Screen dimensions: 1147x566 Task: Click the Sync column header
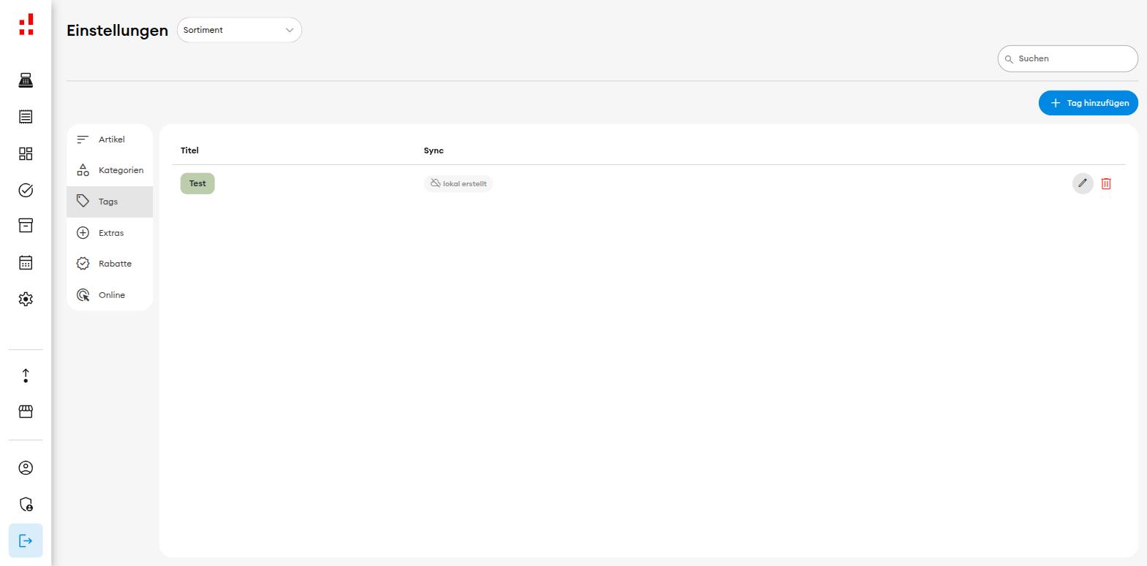(434, 150)
